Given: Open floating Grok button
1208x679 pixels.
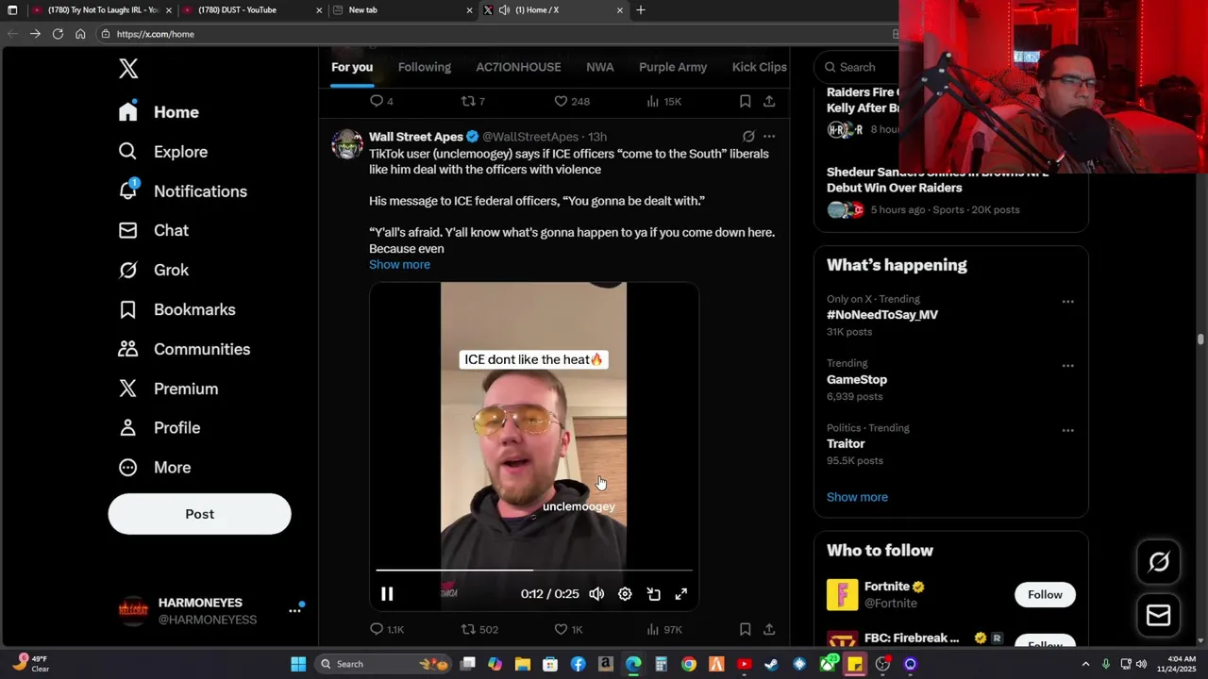Looking at the screenshot, I should (x=1158, y=563).
